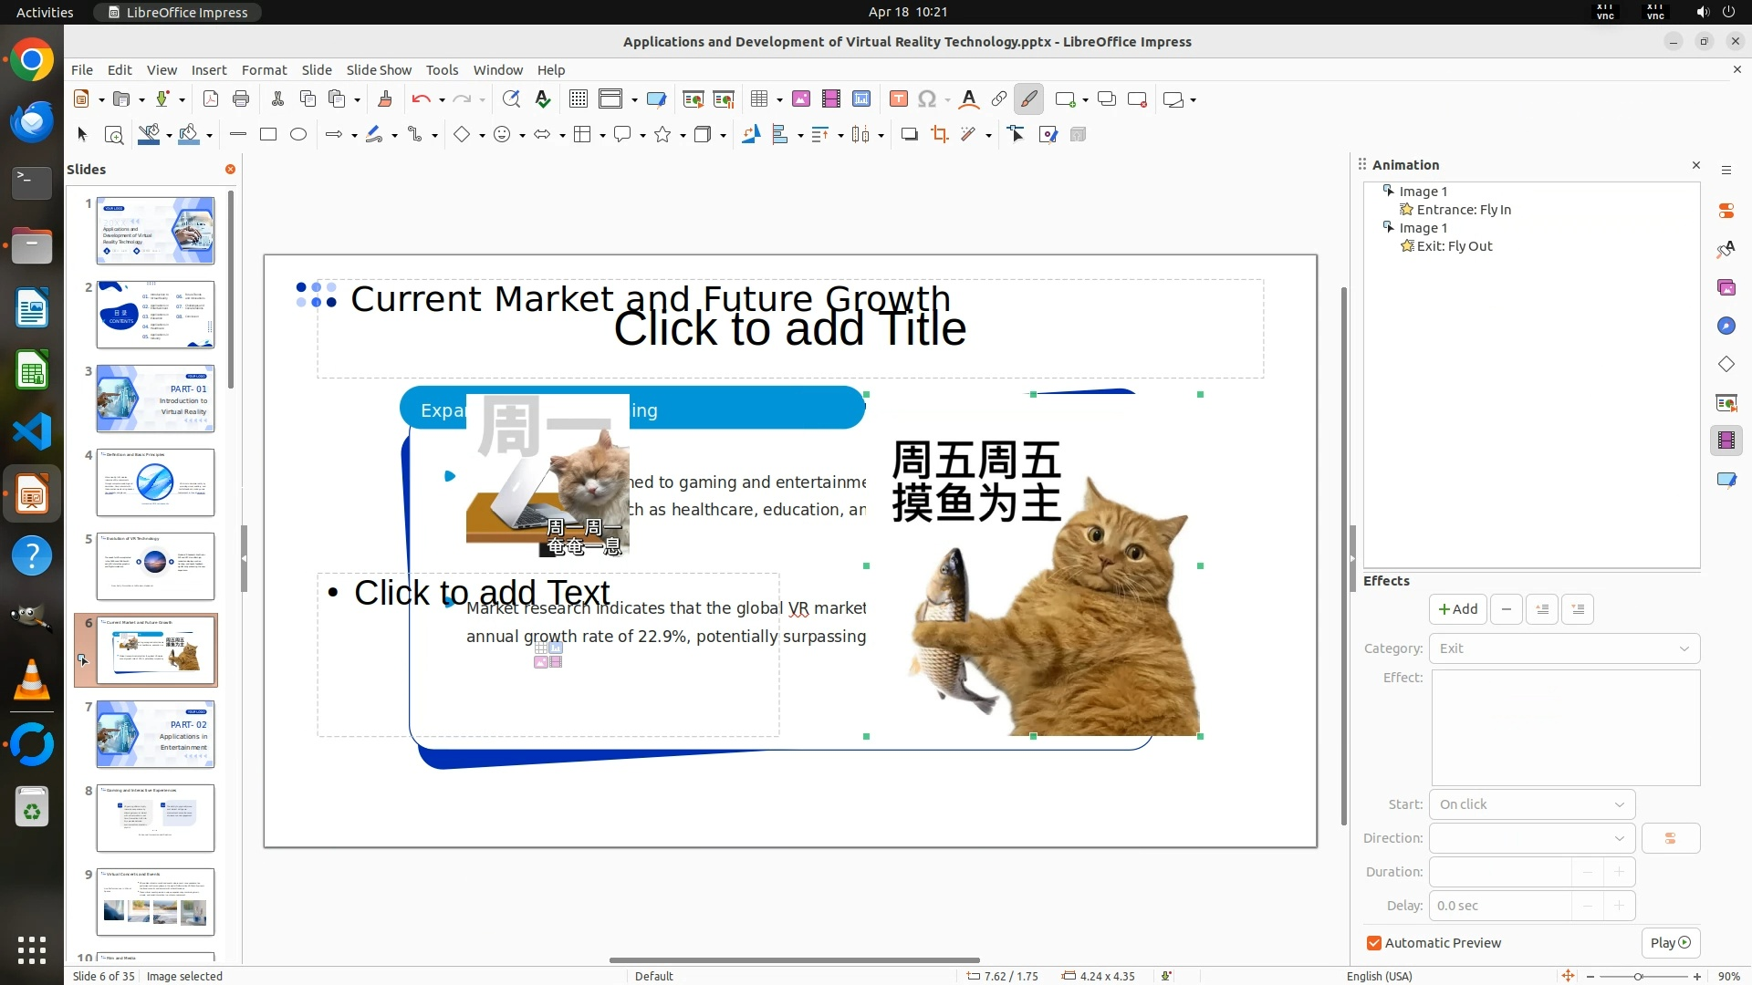Toggle the Automatic Preview checkbox
This screenshot has height=985, width=1752.
click(x=1374, y=943)
